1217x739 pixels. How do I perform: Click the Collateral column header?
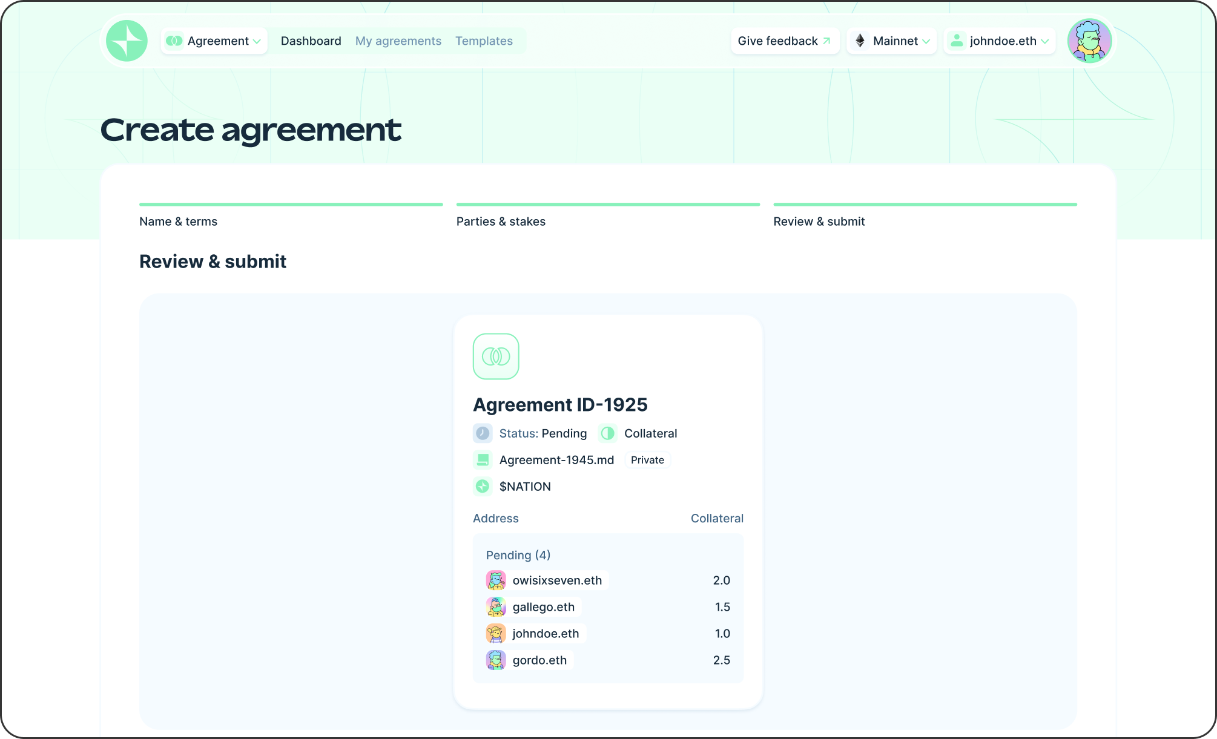pyautogui.click(x=717, y=518)
